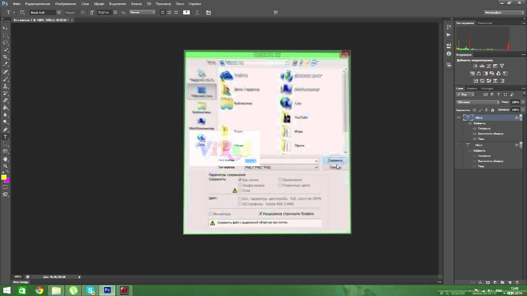Select the Pen tool
The height and width of the screenshot is (296, 527).
pos(5,129)
